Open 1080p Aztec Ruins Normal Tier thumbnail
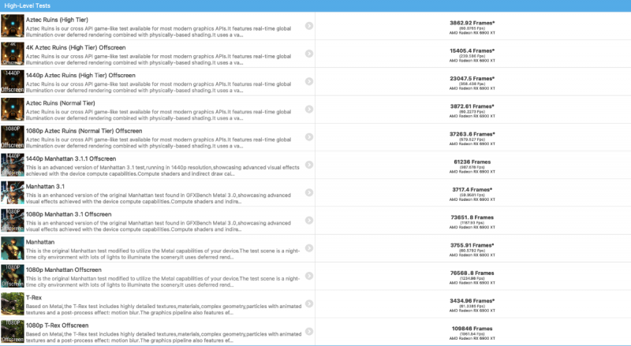The width and height of the screenshot is (631, 346). (13, 137)
